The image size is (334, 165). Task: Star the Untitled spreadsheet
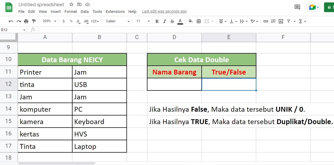(71, 5)
